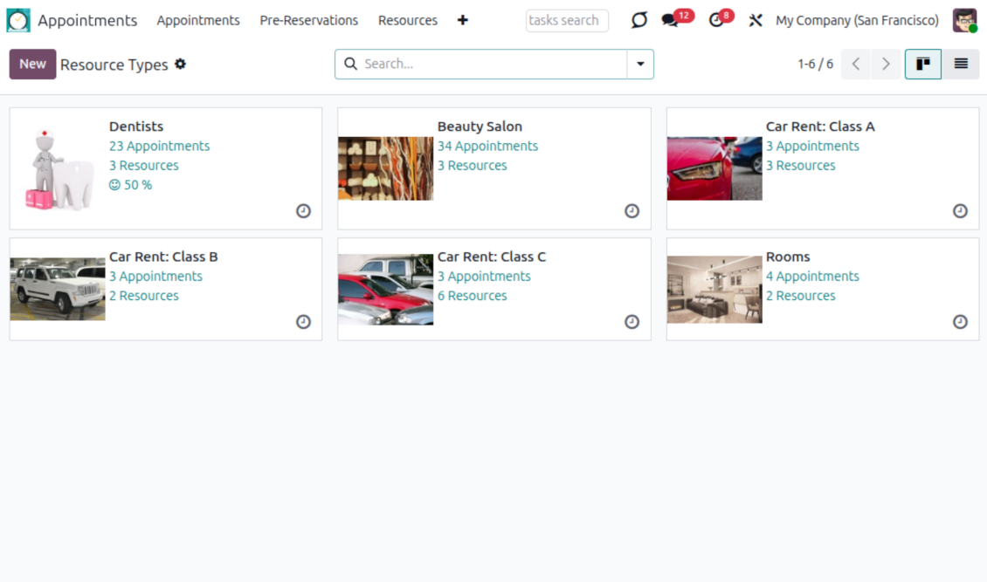Click the Appointments app logo icon
The image size is (987, 582).
18,20
